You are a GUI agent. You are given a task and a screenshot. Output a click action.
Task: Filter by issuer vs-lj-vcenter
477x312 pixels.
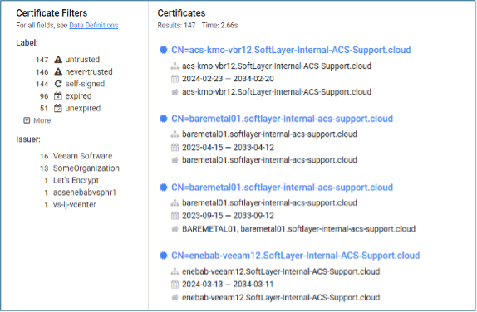[74, 204]
